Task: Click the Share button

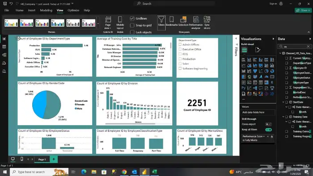Action: coord(303,10)
